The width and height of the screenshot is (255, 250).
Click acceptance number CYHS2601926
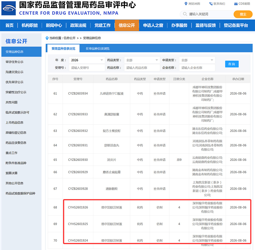tap(78, 207)
